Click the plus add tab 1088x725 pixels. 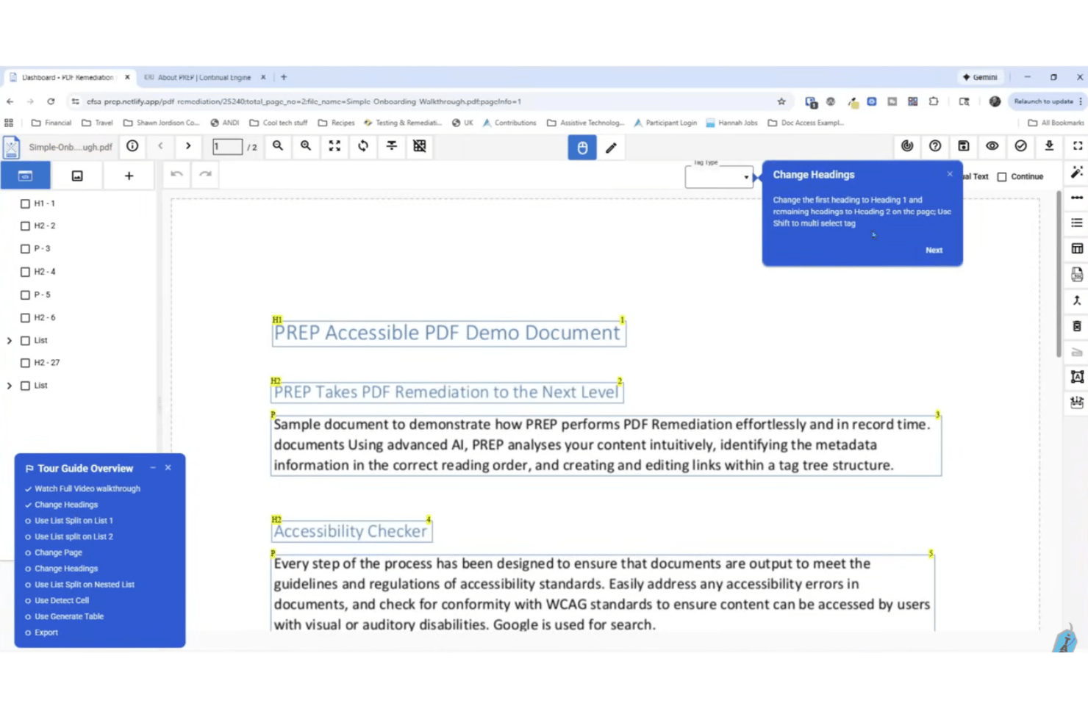(x=129, y=176)
